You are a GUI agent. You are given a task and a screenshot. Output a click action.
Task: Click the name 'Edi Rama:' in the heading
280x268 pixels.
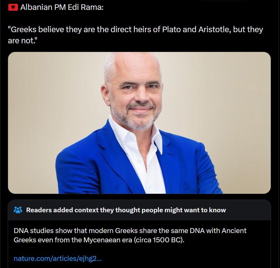pyautogui.click(x=86, y=7)
